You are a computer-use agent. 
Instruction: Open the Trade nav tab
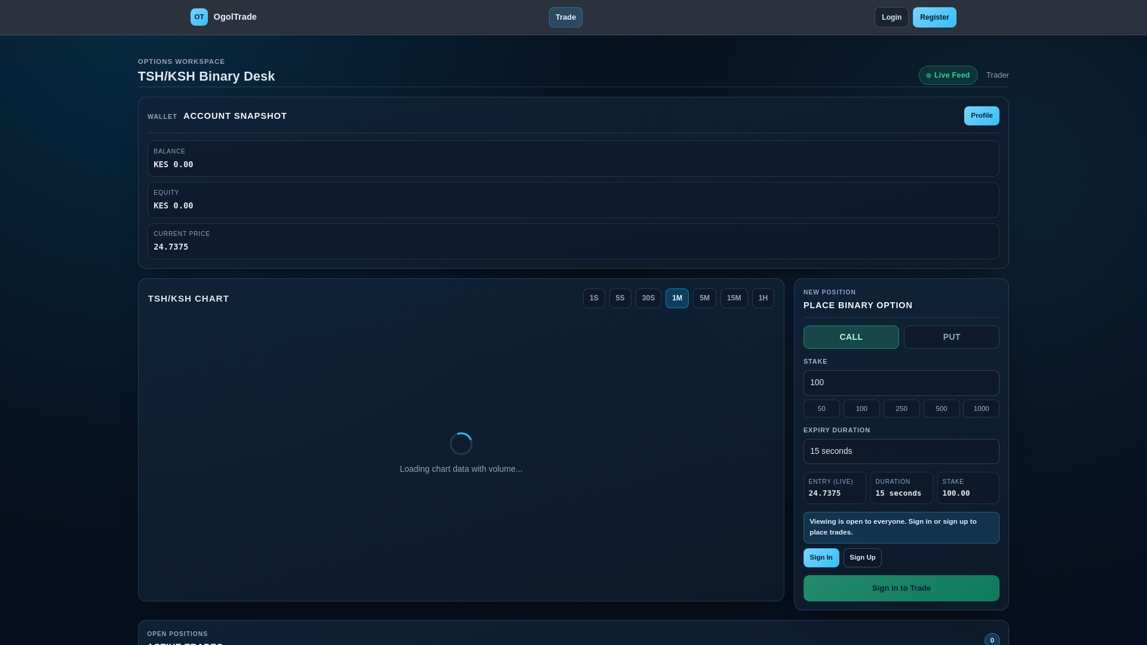[x=565, y=17]
